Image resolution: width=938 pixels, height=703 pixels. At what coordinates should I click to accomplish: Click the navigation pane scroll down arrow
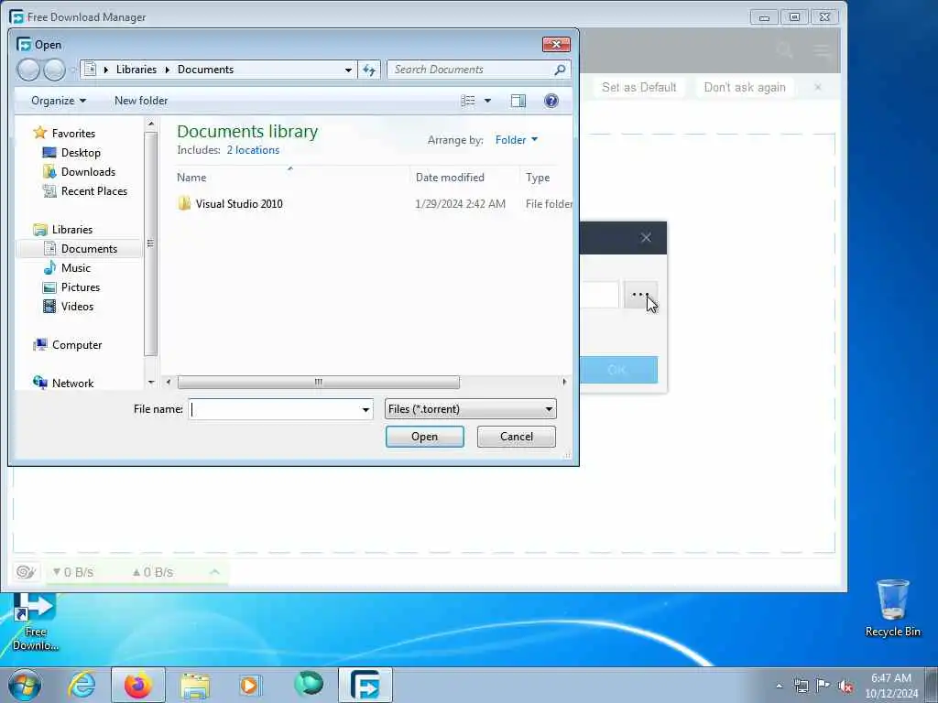151,382
